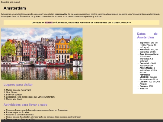Viewport: 163px width, 122px height.
Task: Click 'Recorrer la ciudad en bicicleta' item
Action: coord(20,115)
